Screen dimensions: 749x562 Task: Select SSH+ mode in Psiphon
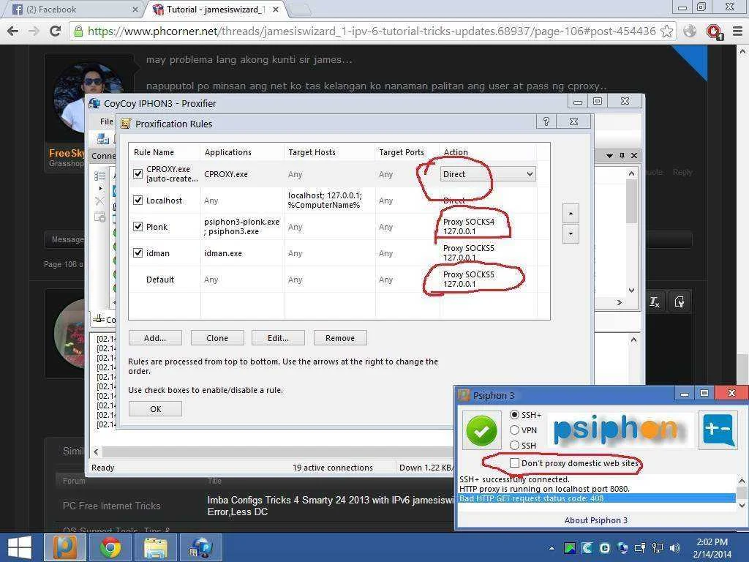(514, 414)
